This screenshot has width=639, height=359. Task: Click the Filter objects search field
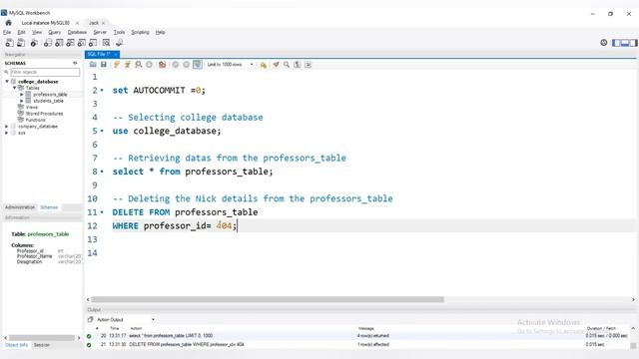click(x=45, y=72)
